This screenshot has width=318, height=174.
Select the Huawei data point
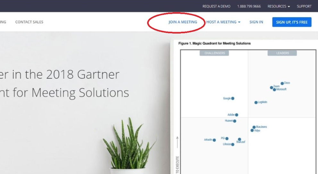click(x=235, y=121)
